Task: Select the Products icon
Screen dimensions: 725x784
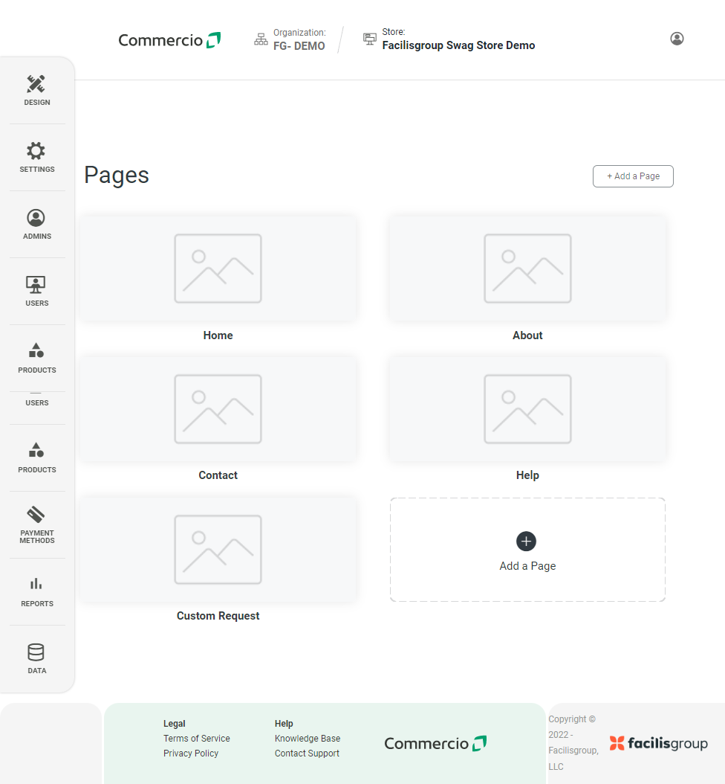Action: pyautogui.click(x=36, y=356)
